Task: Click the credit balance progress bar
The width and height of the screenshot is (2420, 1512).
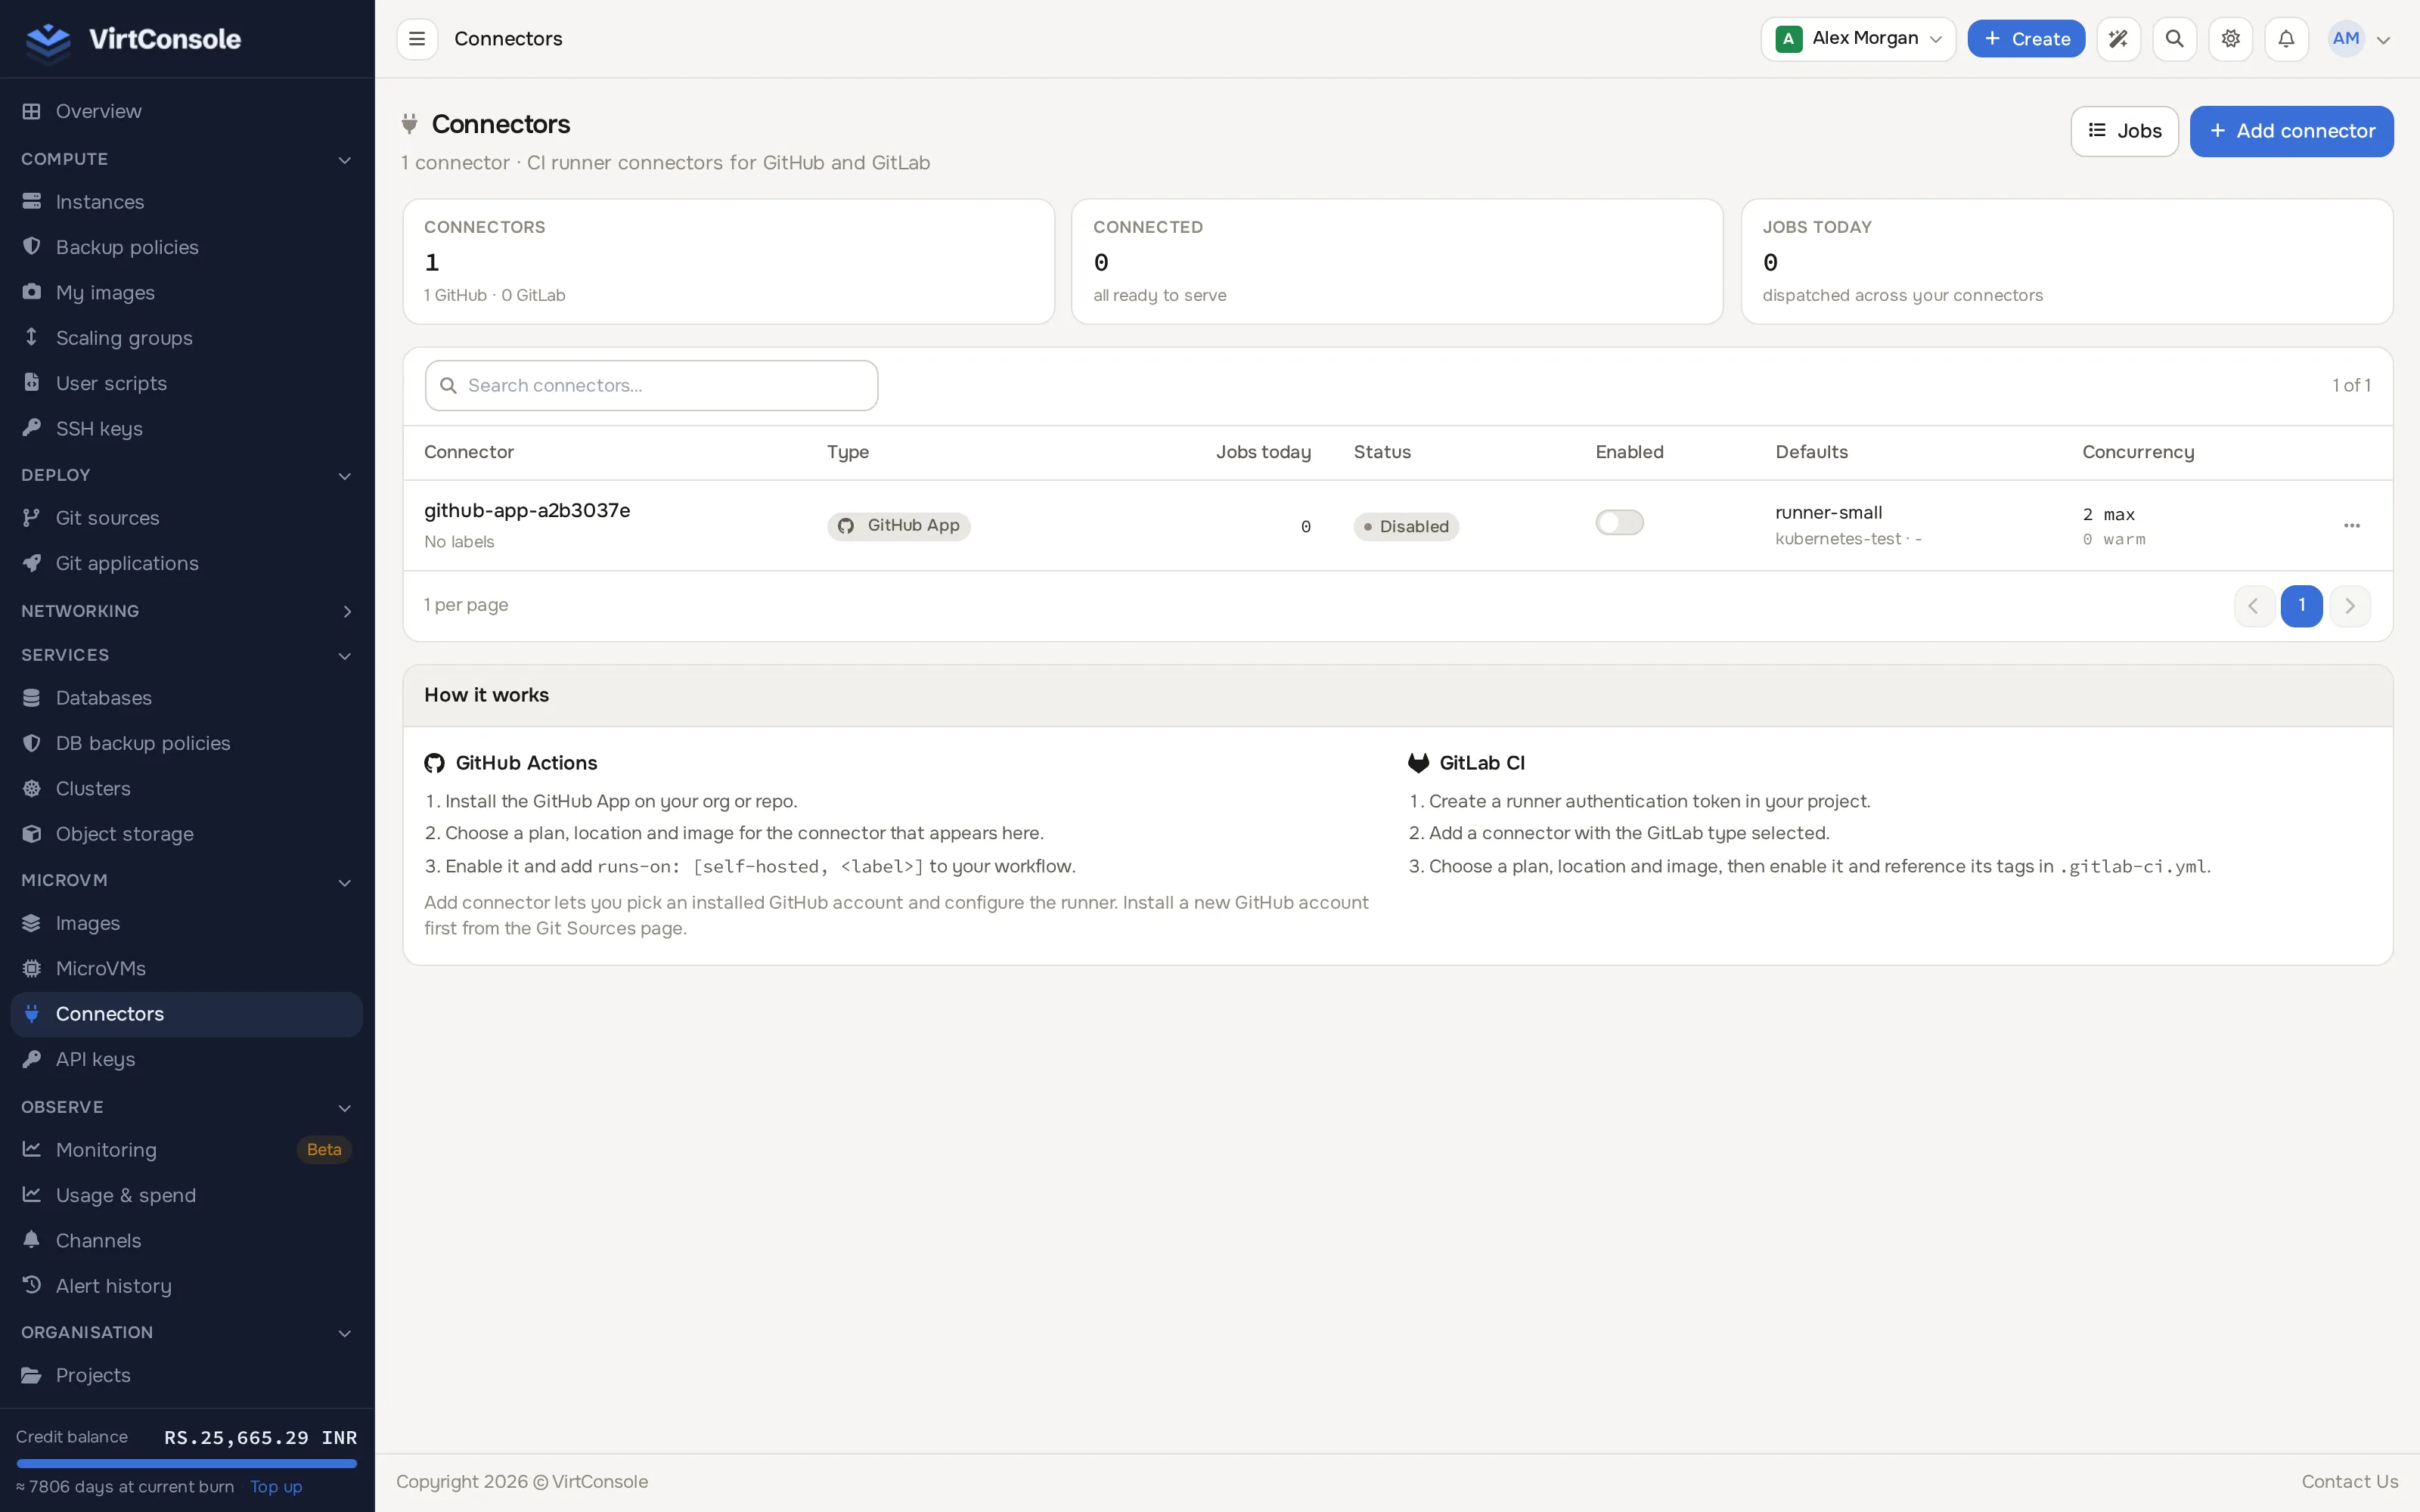Action: 187,1463
